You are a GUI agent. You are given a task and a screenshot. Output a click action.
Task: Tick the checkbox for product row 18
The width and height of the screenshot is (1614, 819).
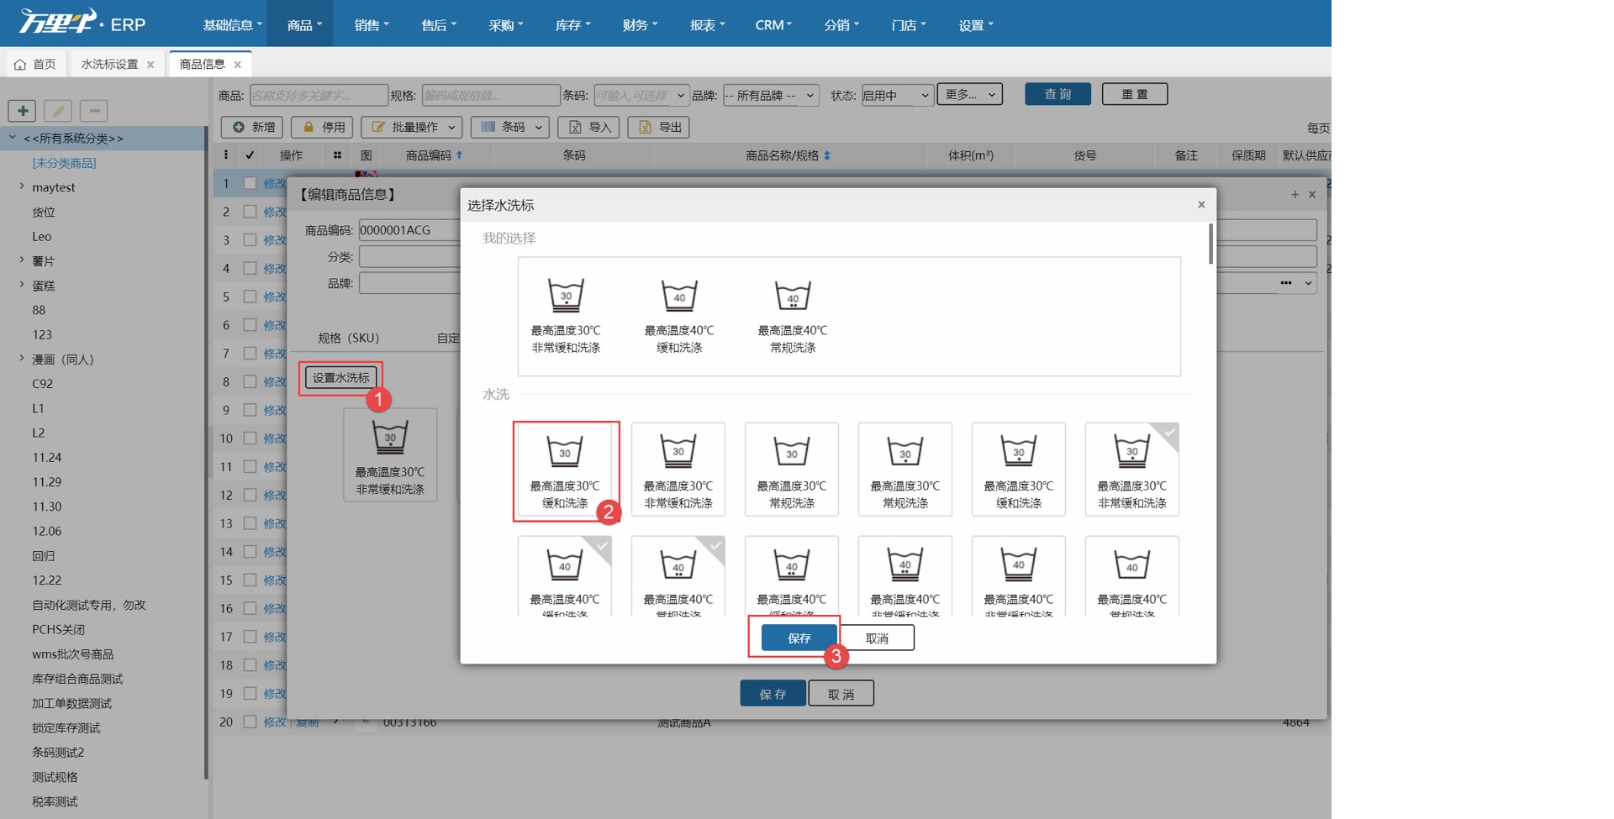pos(250,664)
